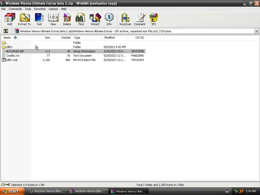Click the AUTORUN.INF file icon
Viewport: 260px width, 195px height.
pos(4,51)
